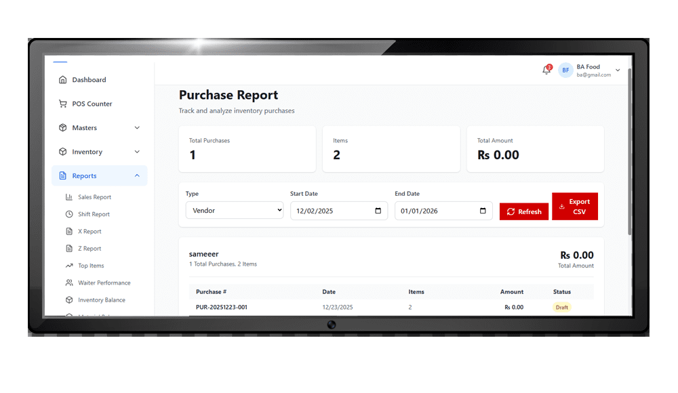Open the Type Vendor dropdown
Viewport: 678px width, 393px height.
tap(235, 211)
